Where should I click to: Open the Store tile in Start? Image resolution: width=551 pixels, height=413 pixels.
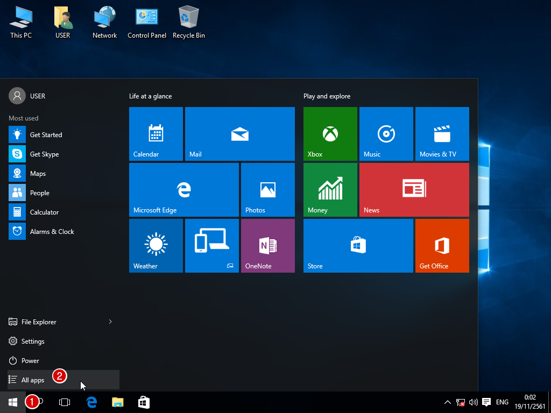click(358, 245)
